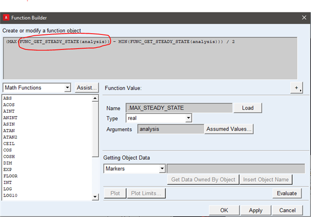
Task: Click the Arguments field containing analysis
Action: (x=171, y=129)
